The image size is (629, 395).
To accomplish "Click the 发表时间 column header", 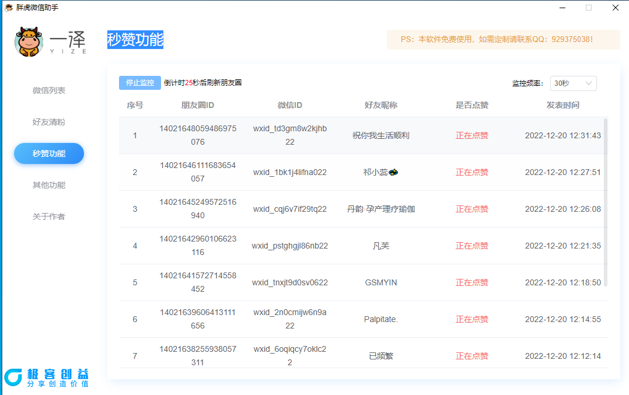I will [x=562, y=105].
